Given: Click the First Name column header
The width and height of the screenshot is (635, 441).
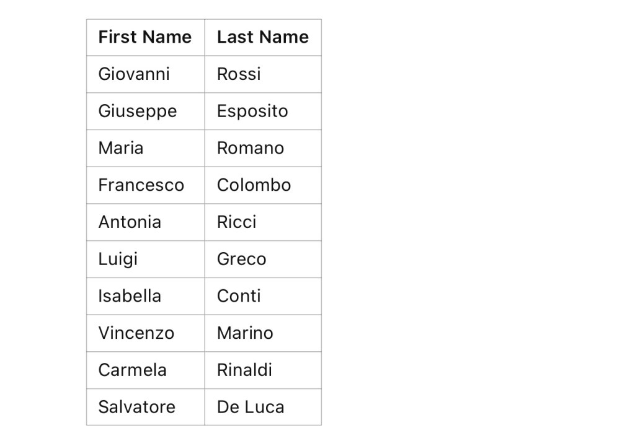Looking at the screenshot, I should (144, 37).
